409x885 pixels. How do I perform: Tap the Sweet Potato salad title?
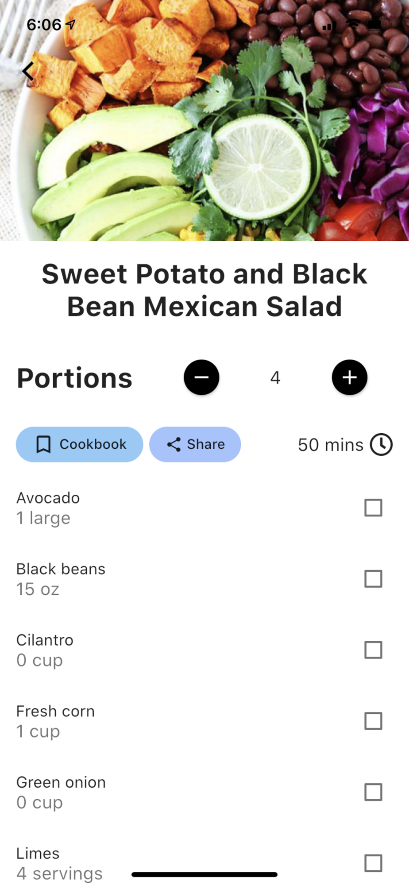click(x=204, y=290)
